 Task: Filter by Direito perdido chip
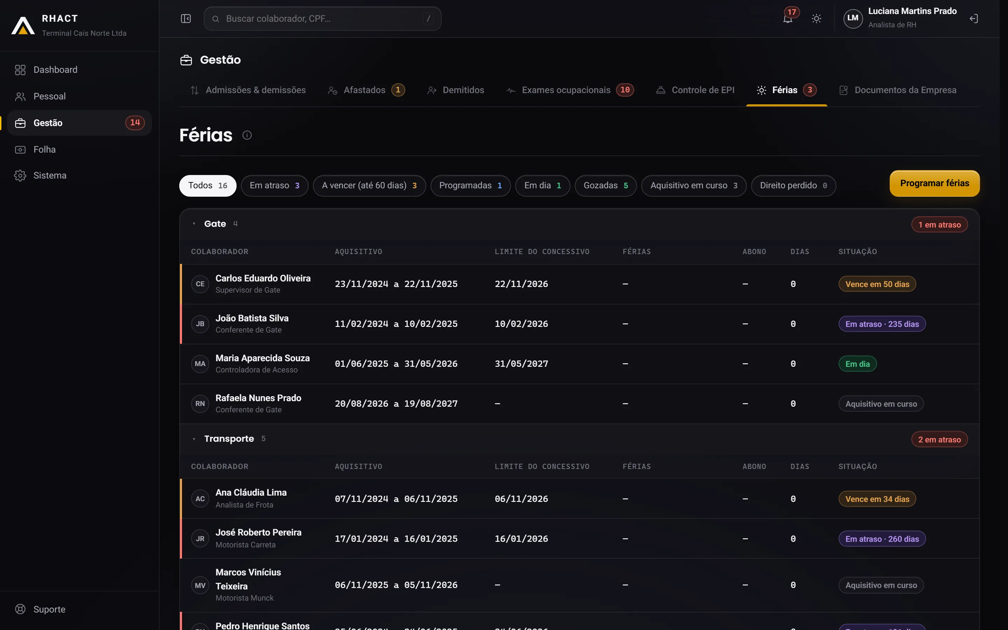pyautogui.click(x=793, y=185)
